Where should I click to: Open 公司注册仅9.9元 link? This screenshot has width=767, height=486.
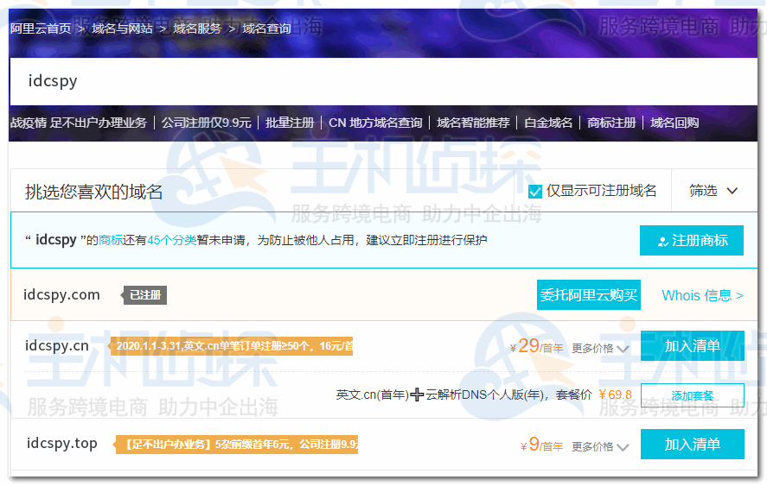click(x=207, y=123)
